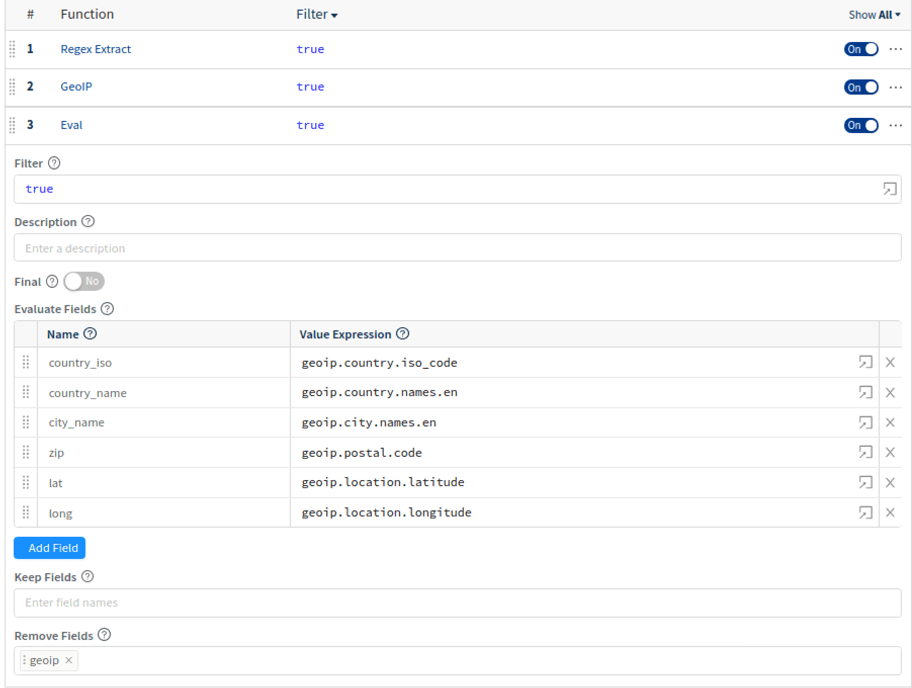The height and width of the screenshot is (688, 912).
Task: Open the Filter column dropdown
Action: click(334, 15)
